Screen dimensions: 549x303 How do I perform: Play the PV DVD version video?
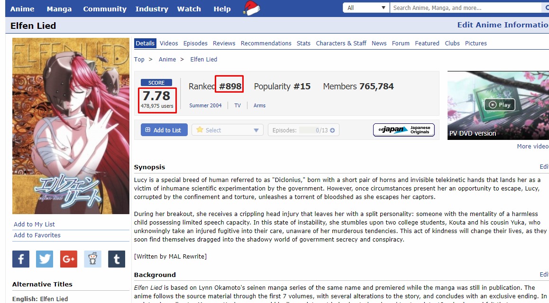pyautogui.click(x=500, y=104)
